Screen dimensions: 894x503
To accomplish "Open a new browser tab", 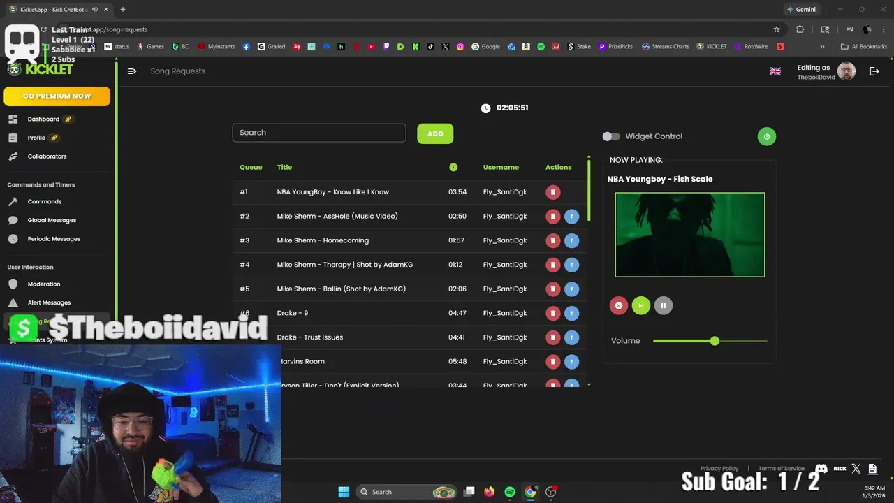I will tap(123, 10).
